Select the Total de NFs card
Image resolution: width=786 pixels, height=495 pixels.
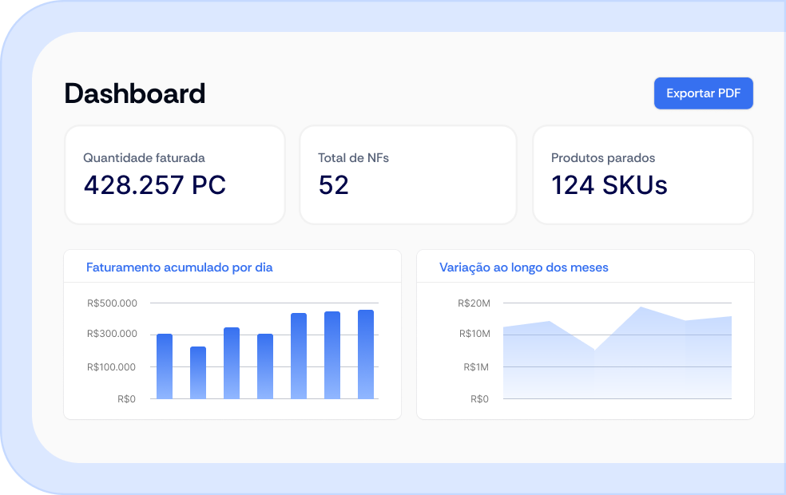tap(408, 175)
